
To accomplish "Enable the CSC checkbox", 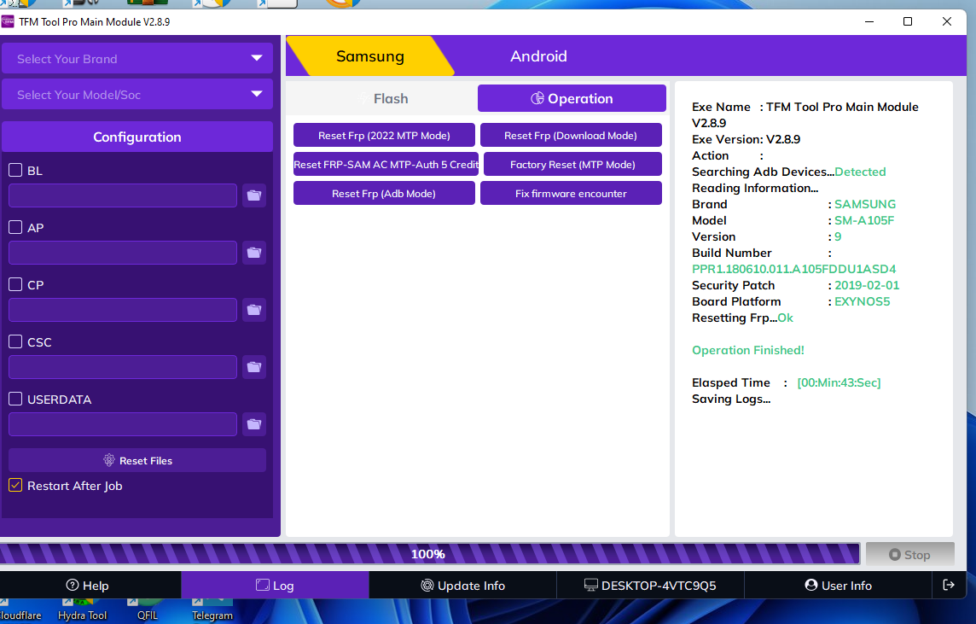I will 15,342.
